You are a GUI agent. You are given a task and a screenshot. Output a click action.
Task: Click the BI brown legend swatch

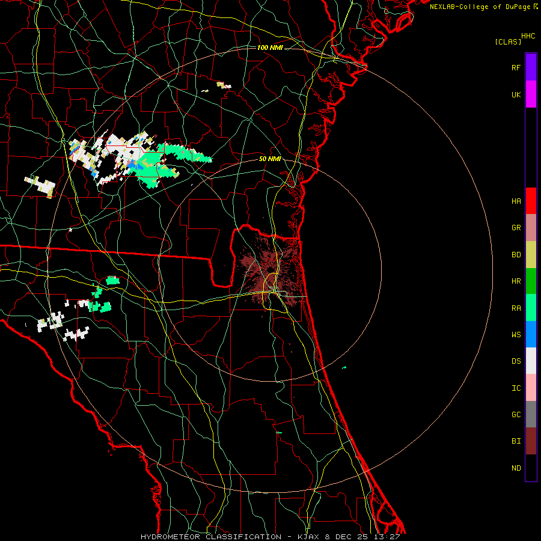coord(531,441)
